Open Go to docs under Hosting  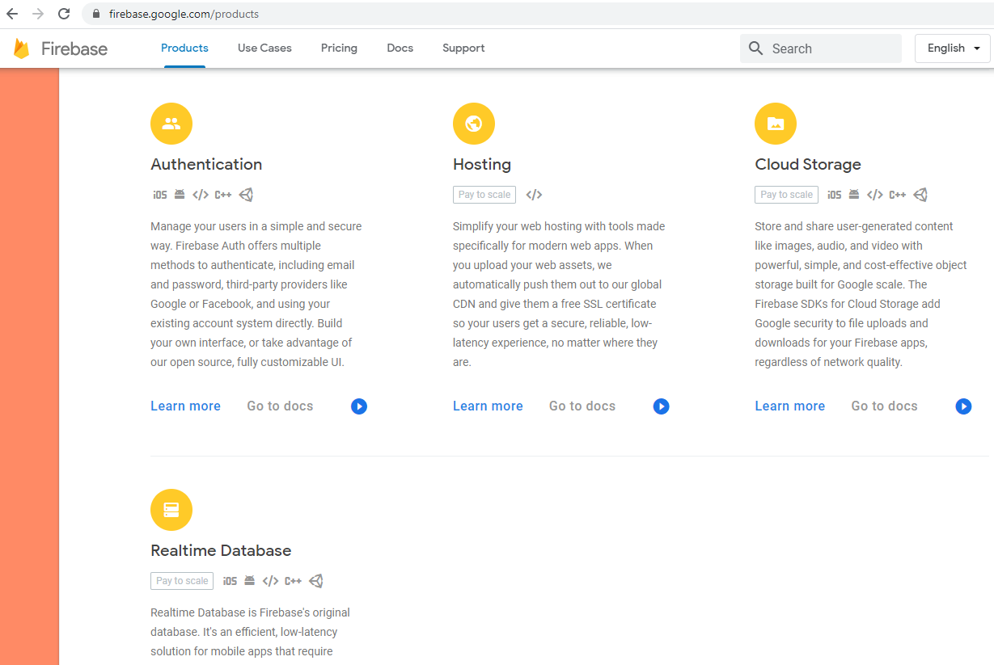pos(582,406)
